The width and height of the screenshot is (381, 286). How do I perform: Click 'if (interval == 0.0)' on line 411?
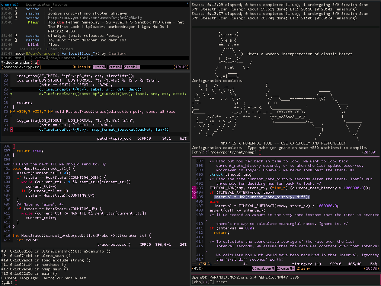232,228
